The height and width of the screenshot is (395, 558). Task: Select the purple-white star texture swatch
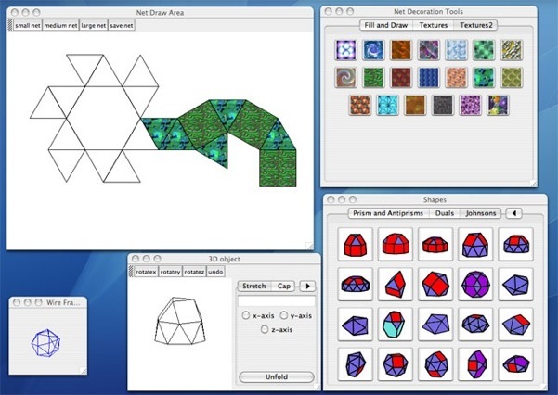pyautogui.click(x=345, y=50)
